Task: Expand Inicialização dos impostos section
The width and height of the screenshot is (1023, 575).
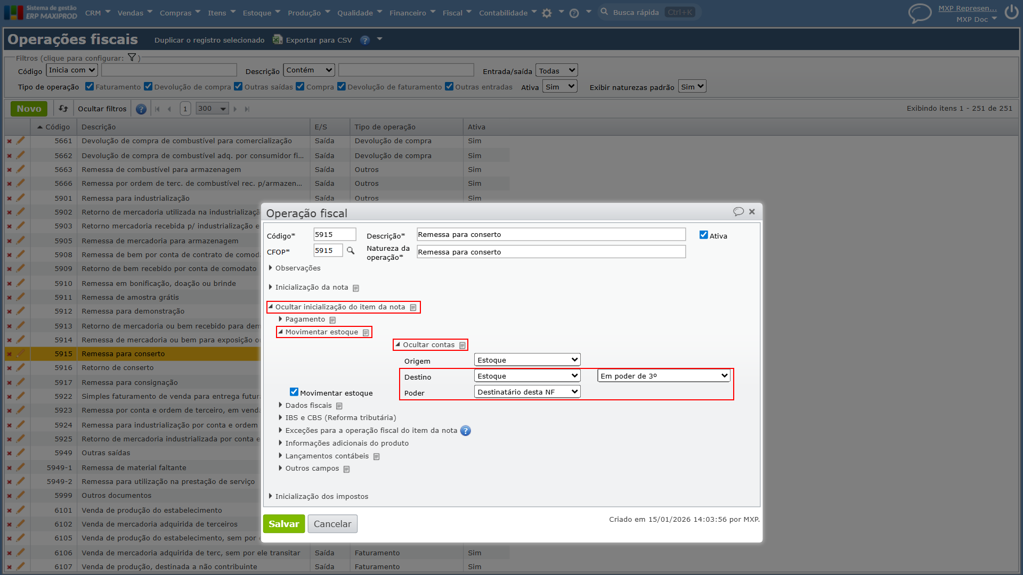Action: click(x=319, y=497)
